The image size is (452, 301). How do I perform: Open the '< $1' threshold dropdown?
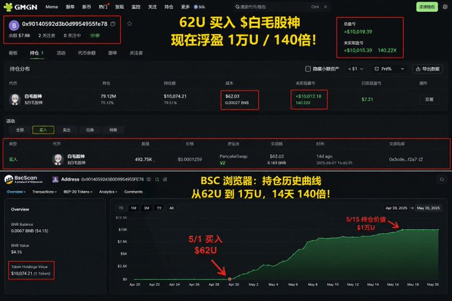[356, 69]
